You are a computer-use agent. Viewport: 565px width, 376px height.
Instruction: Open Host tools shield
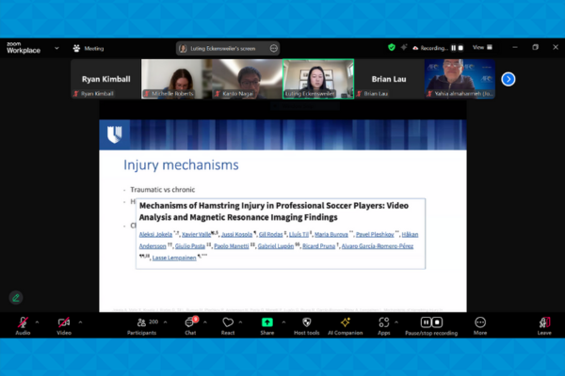pyautogui.click(x=307, y=322)
